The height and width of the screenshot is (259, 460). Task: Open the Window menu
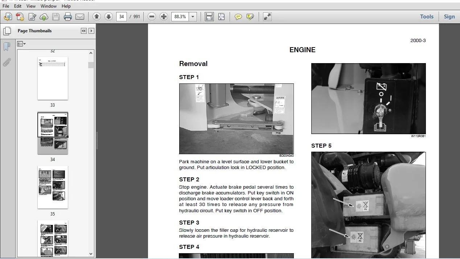point(49,6)
